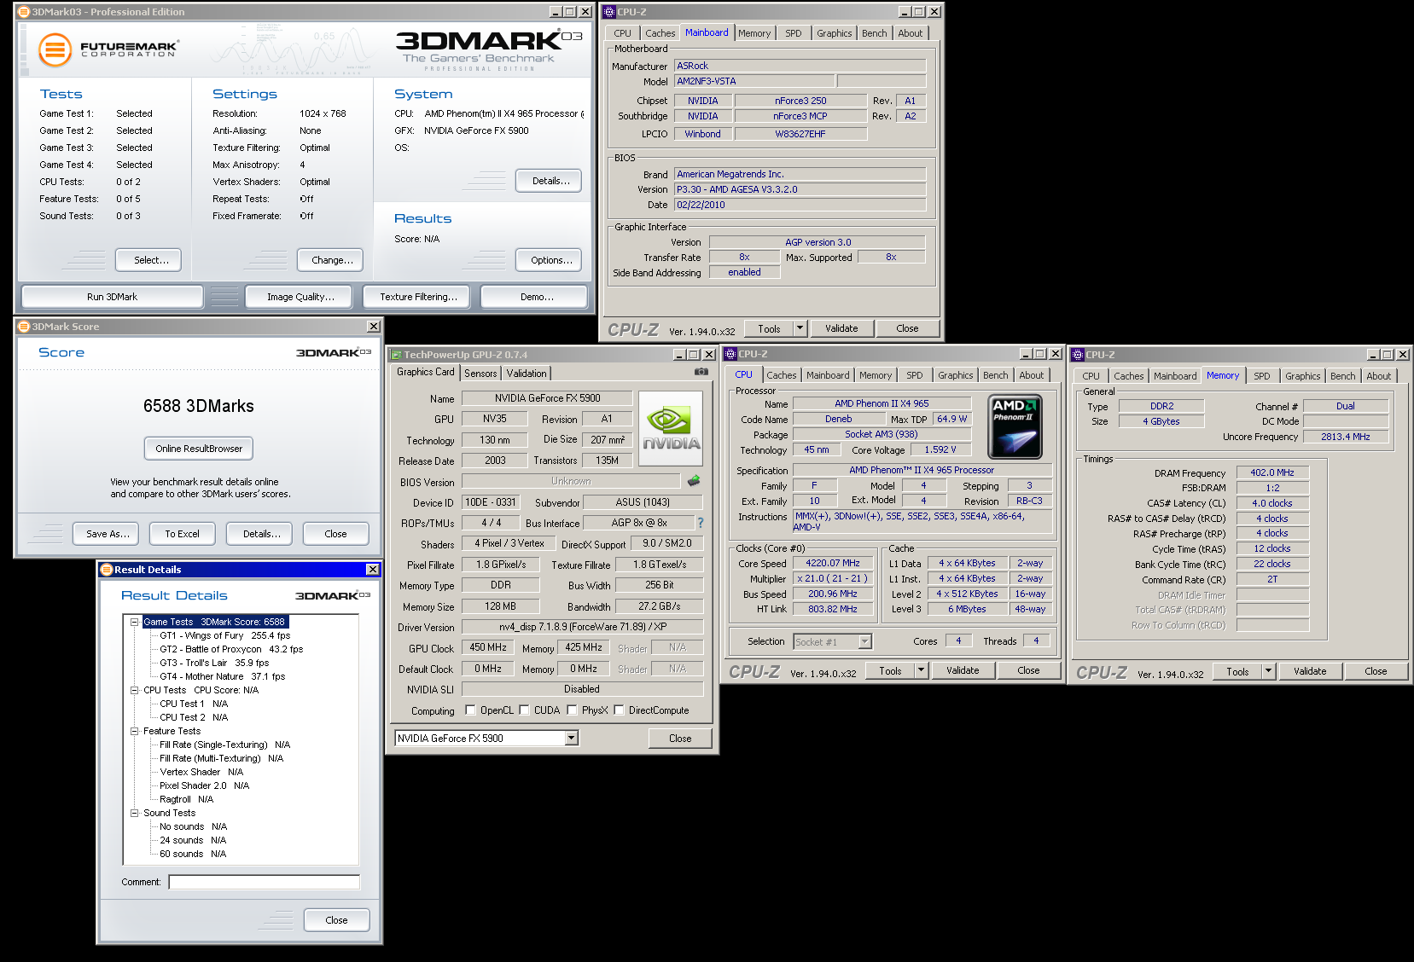Open Memory tab in the CPU-Z processor window

(875, 375)
